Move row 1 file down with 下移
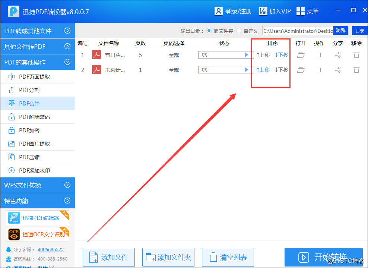 [x=282, y=55]
